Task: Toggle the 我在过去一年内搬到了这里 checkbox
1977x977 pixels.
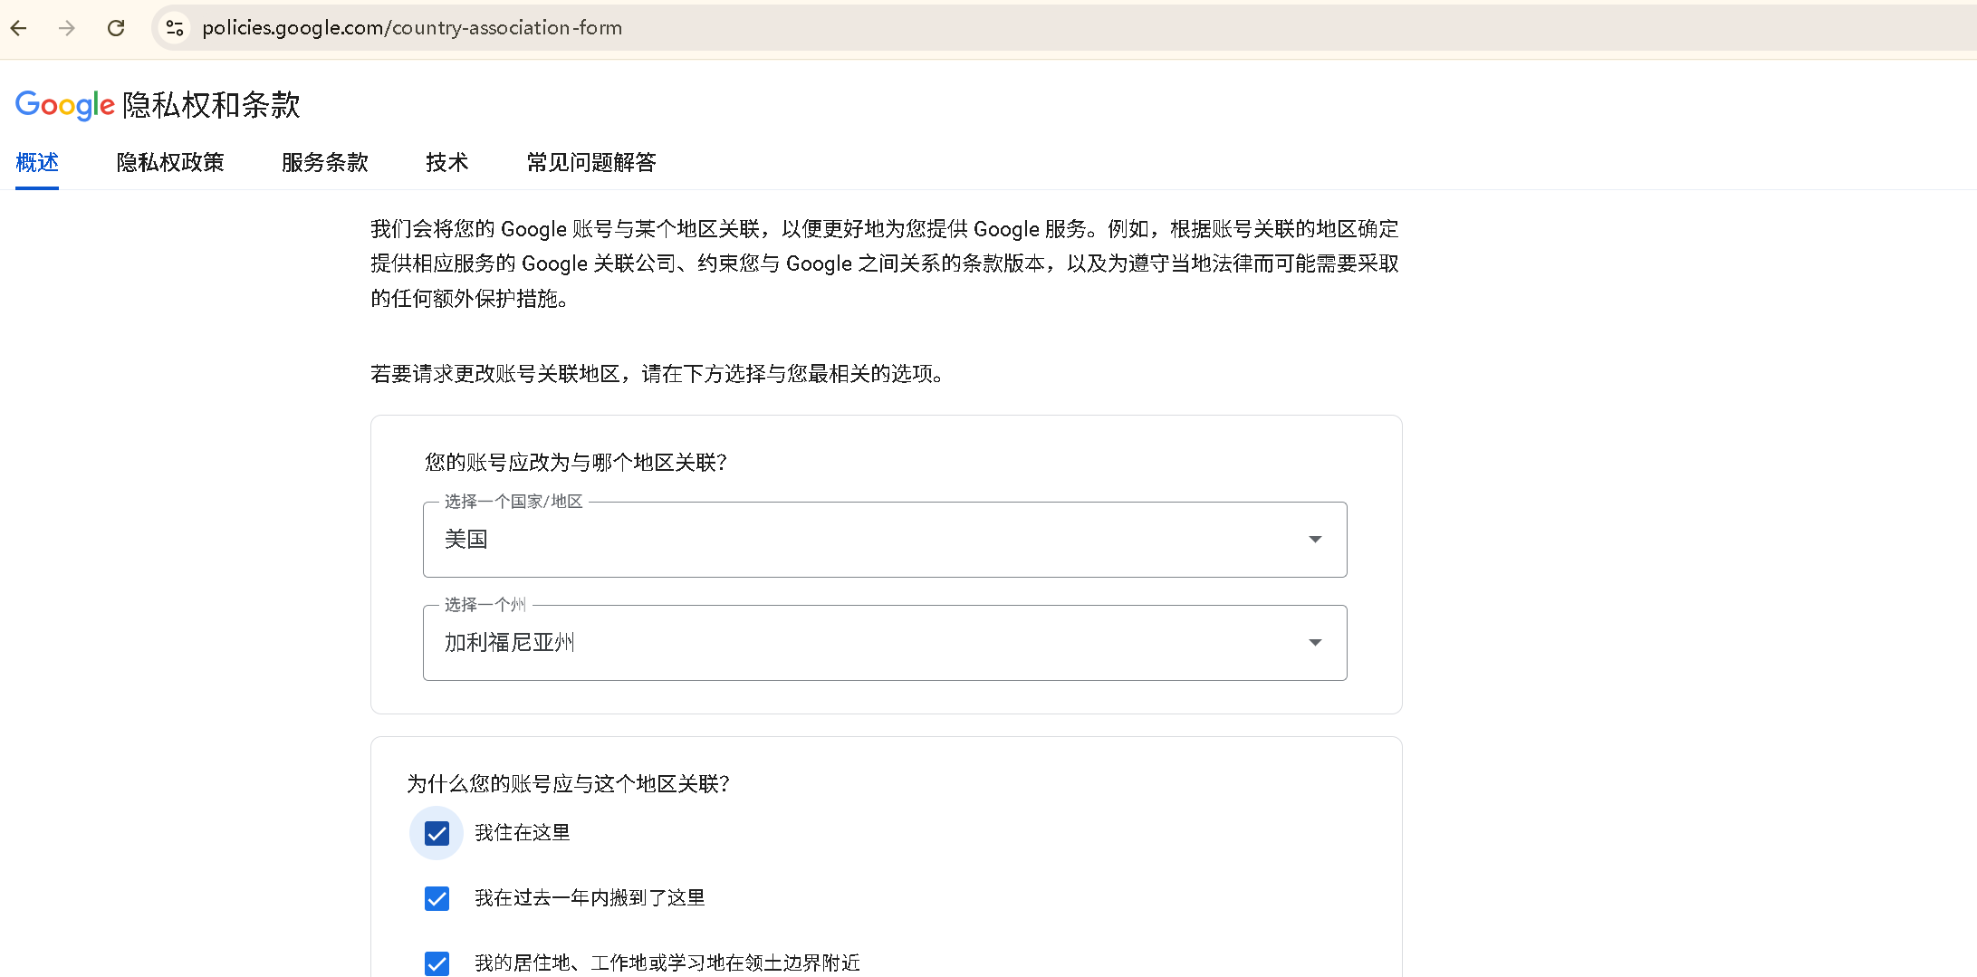Action: [437, 898]
